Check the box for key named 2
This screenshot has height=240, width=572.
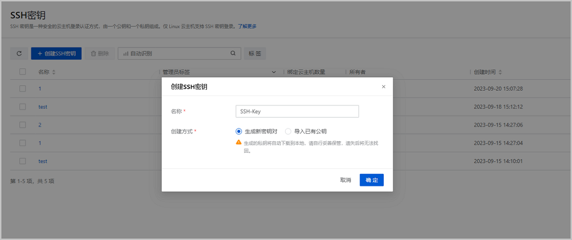[x=22, y=125]
